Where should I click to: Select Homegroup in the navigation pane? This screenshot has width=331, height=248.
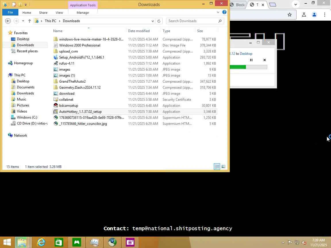(x=23, y=63)
